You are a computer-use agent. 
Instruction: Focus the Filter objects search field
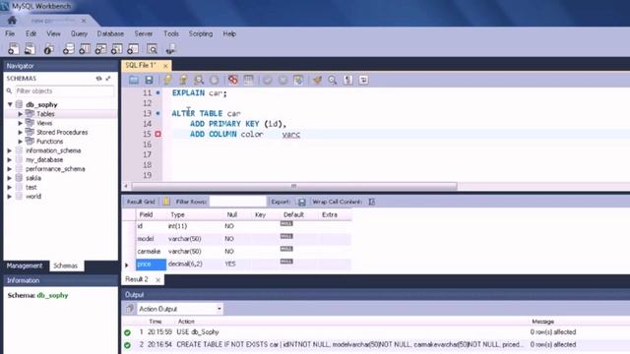(x=64, y=91)
